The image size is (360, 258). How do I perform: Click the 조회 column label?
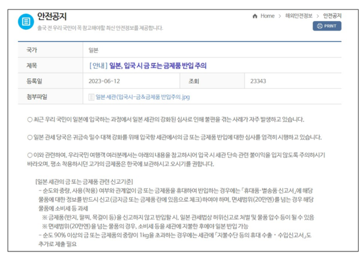pyautogui.click(x=193, y=81)
